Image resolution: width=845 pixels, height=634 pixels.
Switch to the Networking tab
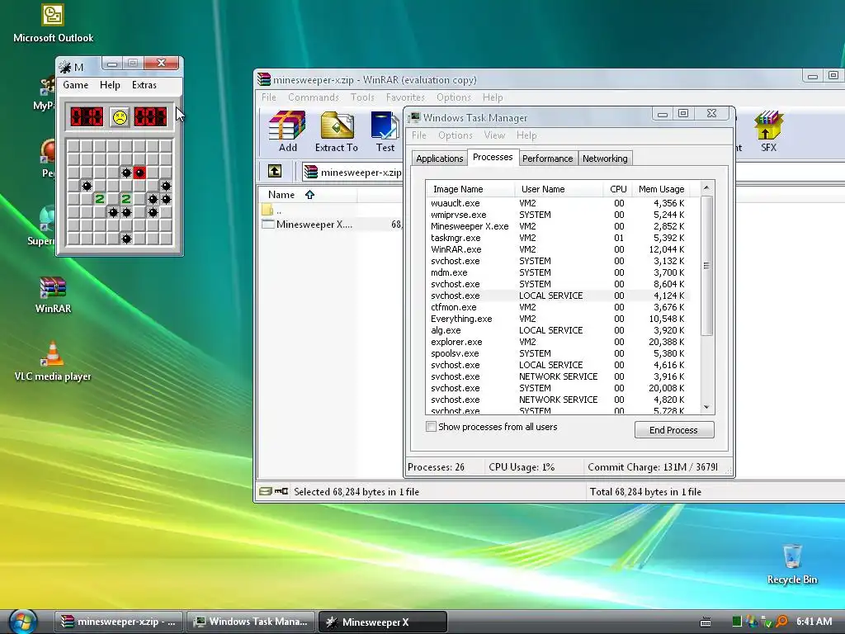click(605, 158)
